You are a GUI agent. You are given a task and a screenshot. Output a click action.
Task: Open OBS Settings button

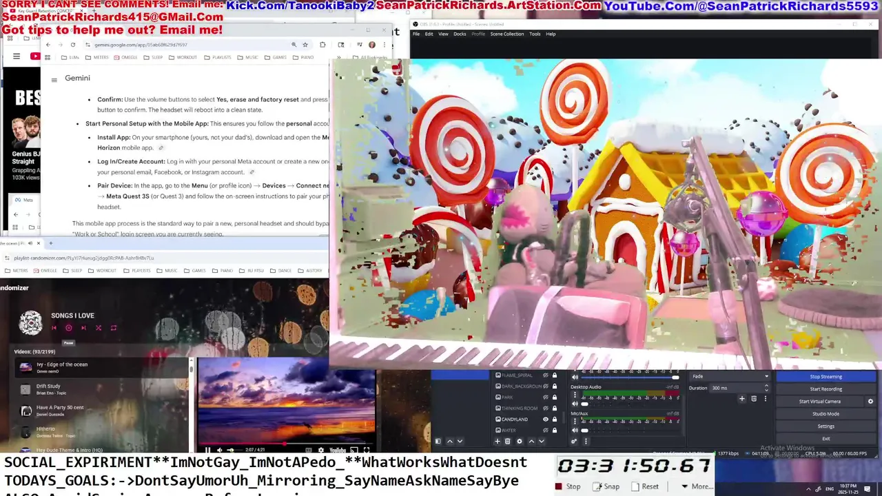tap(826, 426)
